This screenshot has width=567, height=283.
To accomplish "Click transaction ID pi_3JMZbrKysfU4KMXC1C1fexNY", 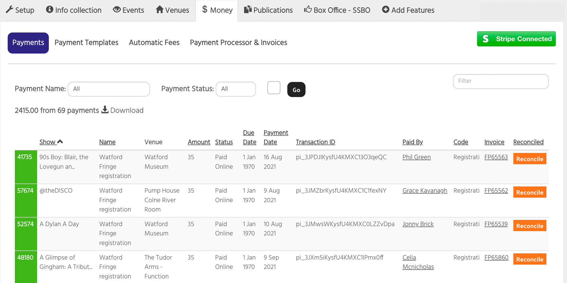I will 341,191.
